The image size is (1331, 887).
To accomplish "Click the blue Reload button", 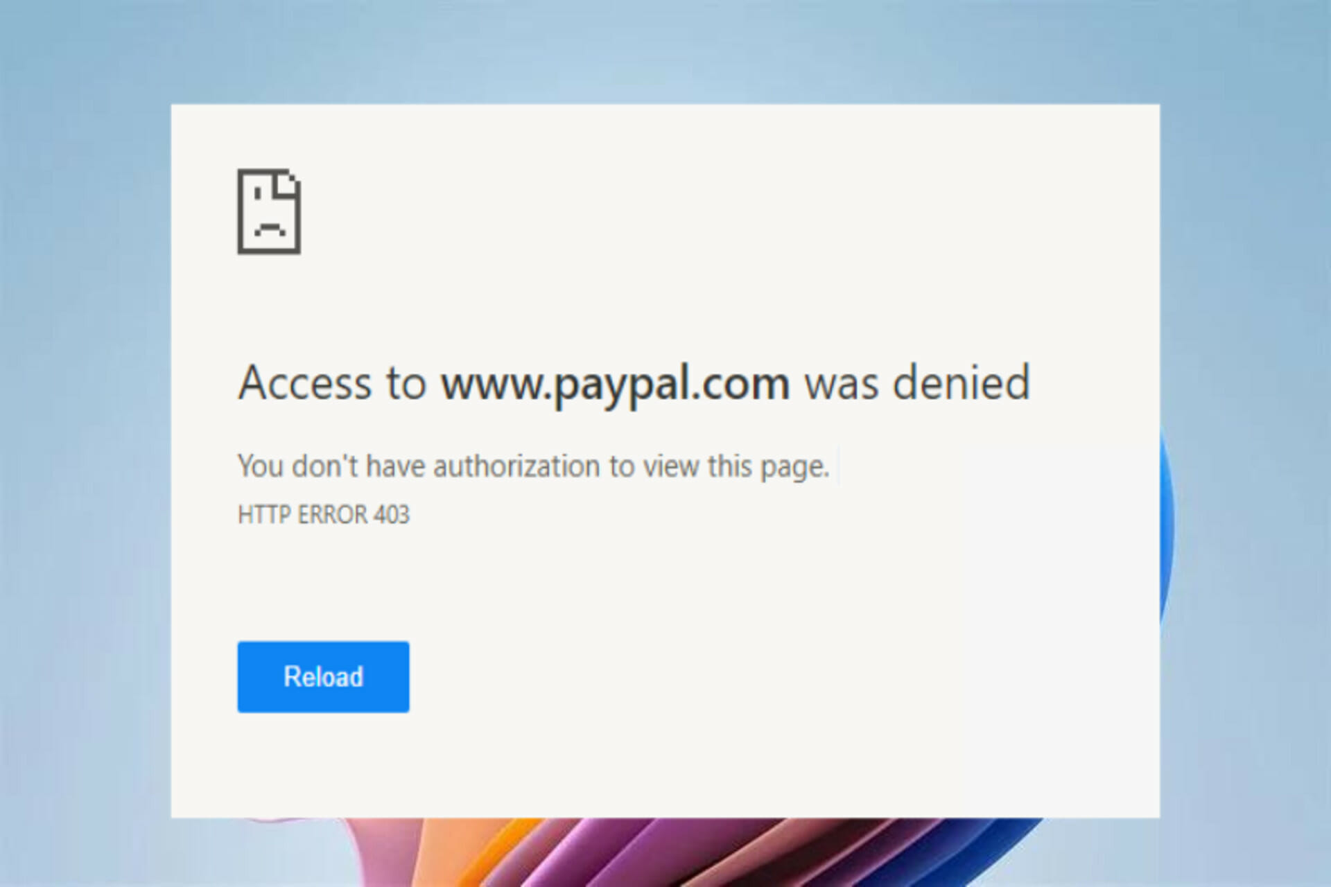I will point(324,677).
